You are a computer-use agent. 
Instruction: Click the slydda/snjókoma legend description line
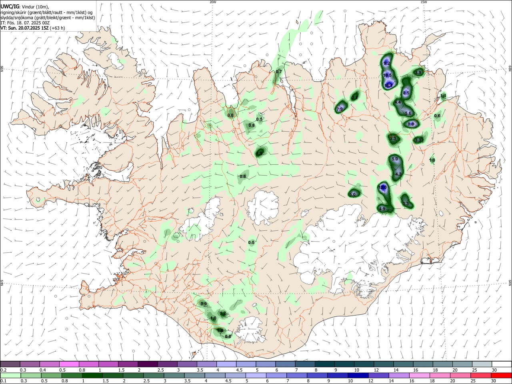pyautogui.click(x=48, y=18)
